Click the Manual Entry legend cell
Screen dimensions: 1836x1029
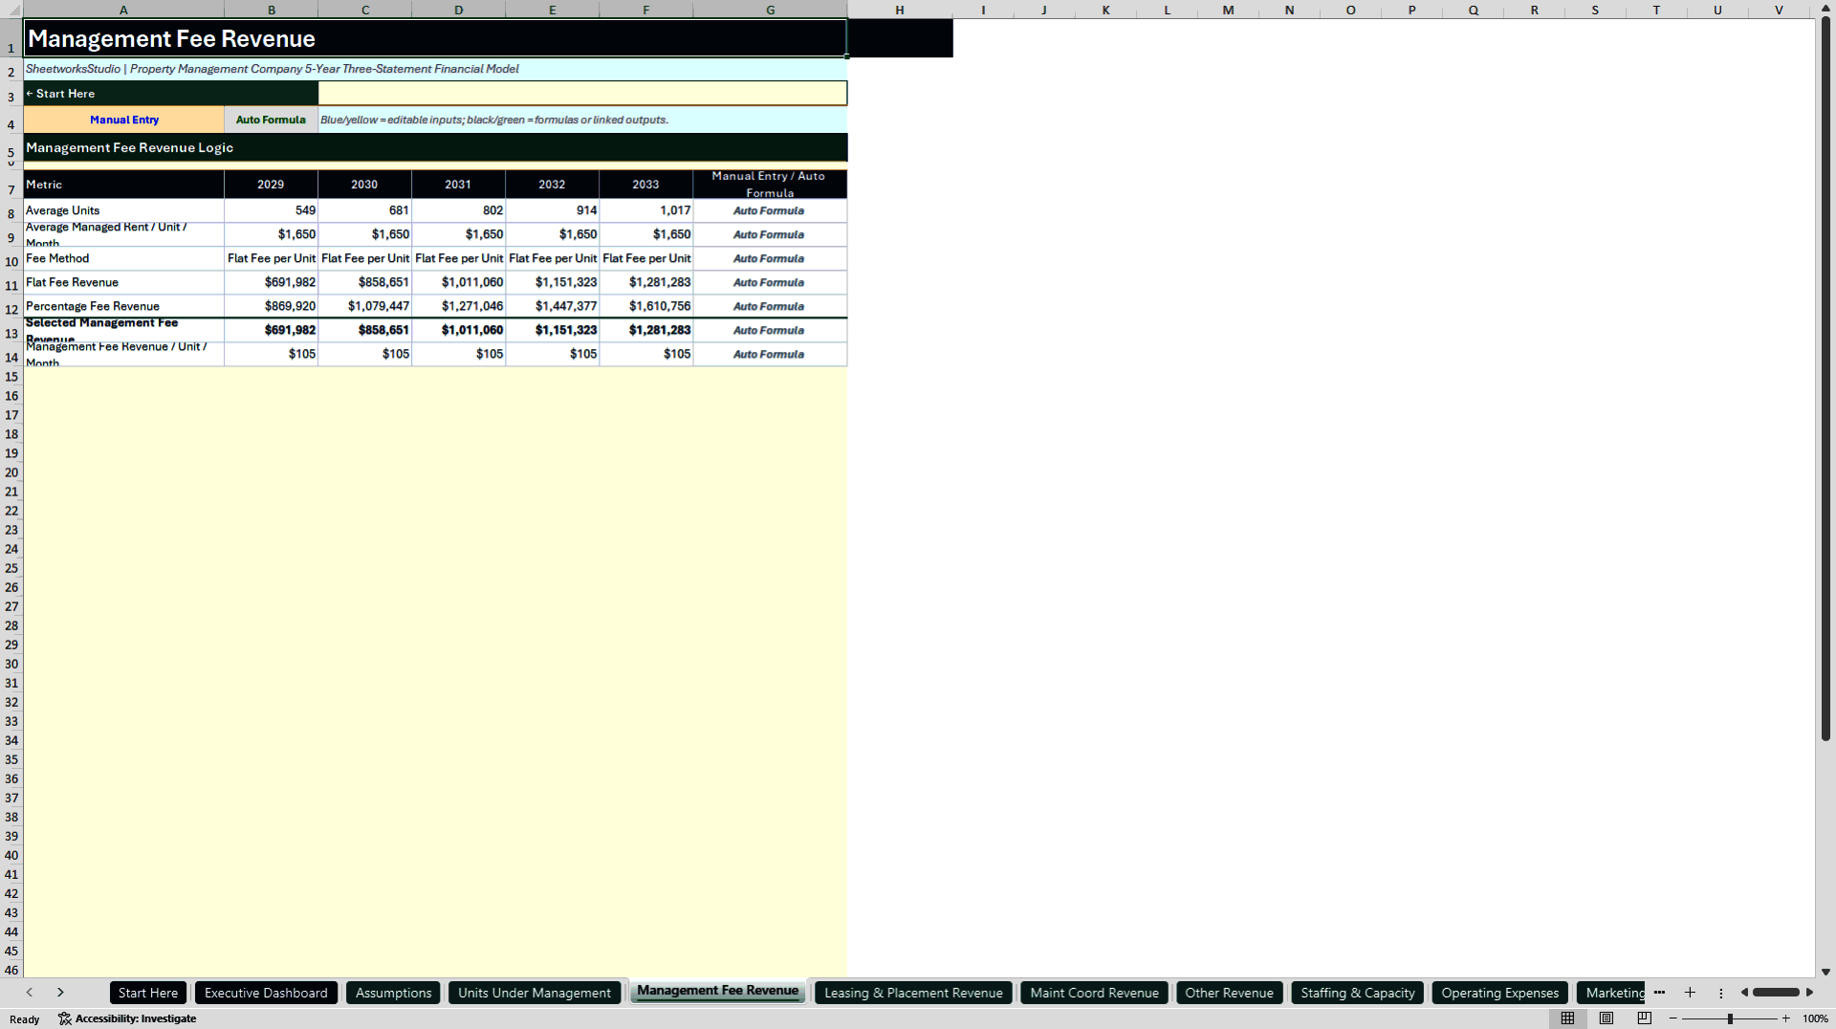124,120
